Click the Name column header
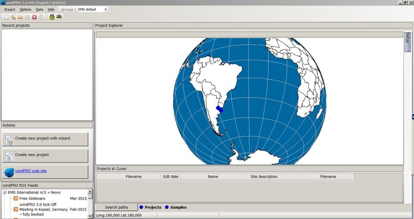The height and width of the screenshot is (219, 414). 213,176
